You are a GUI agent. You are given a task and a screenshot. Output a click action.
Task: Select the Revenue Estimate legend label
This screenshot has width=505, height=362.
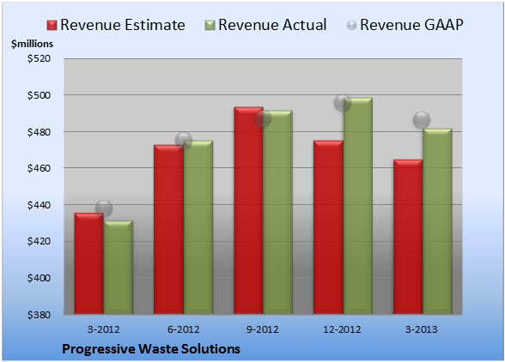click(123, 25)
